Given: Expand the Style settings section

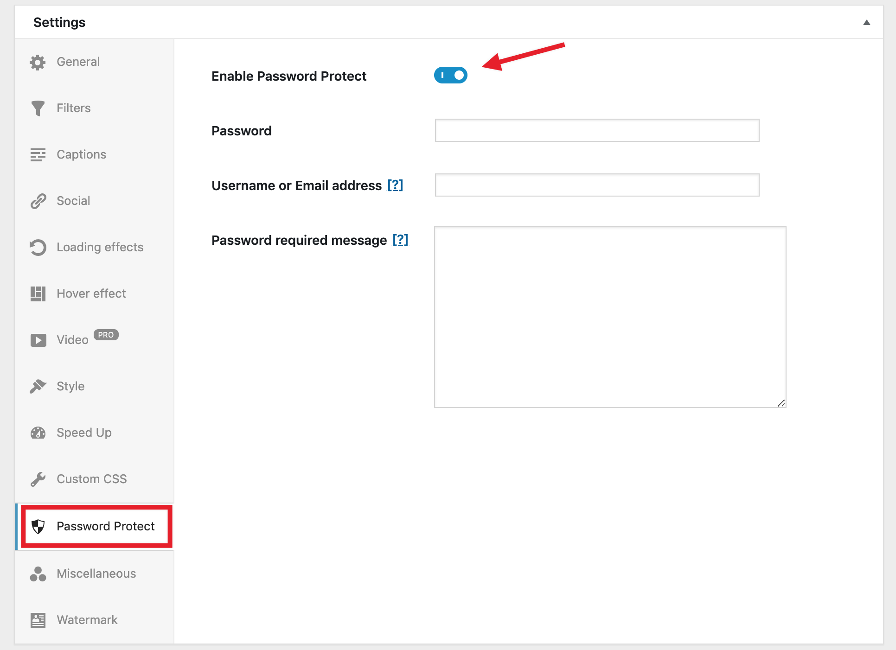Looking at the screenshot, I should pos(70,386).
